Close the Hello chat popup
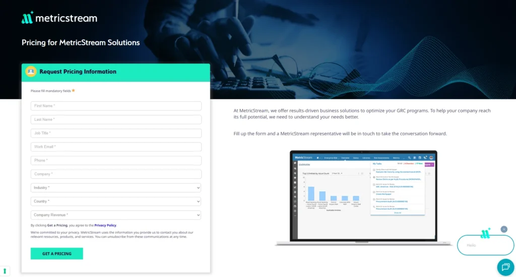 (x=504, y=229)
